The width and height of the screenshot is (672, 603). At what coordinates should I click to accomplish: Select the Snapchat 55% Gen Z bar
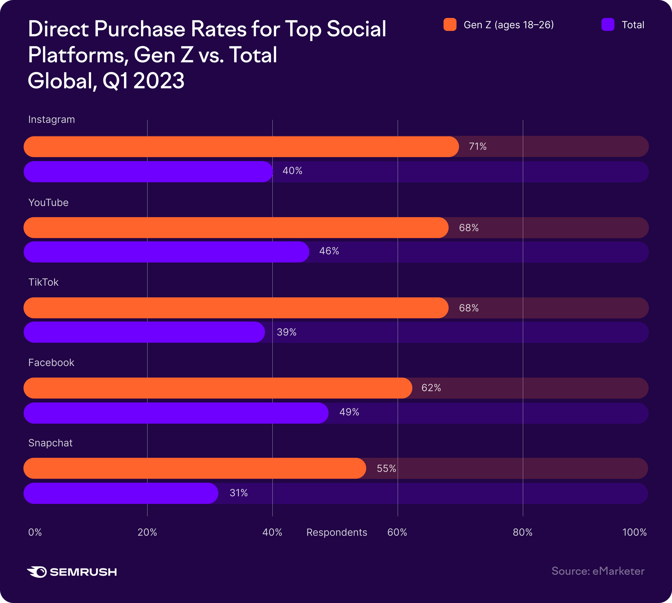tap(195, 468)
